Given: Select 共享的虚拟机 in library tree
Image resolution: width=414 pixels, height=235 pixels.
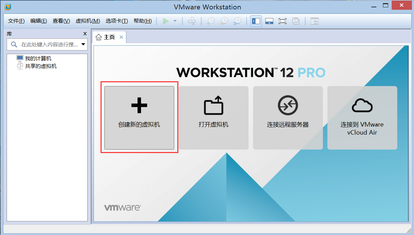Looking at the screenshot, I should tap(40, 66).
